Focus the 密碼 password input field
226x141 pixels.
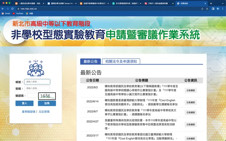coord(37,88)
